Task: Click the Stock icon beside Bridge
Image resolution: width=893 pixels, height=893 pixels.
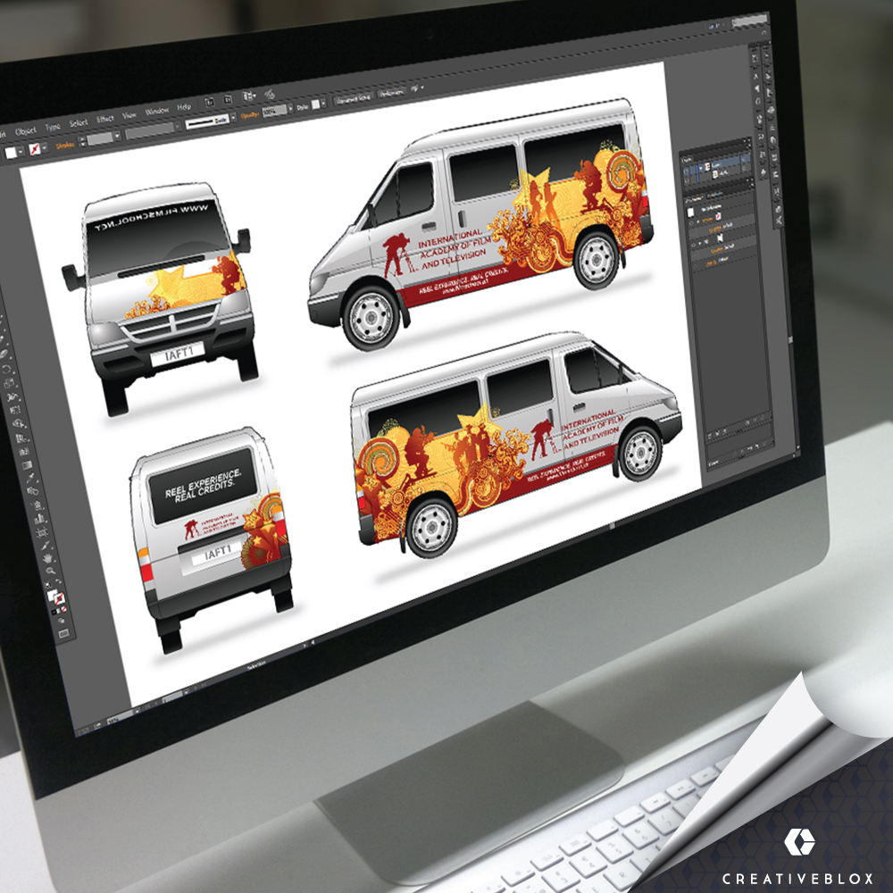Action: (x=227, y=99)
